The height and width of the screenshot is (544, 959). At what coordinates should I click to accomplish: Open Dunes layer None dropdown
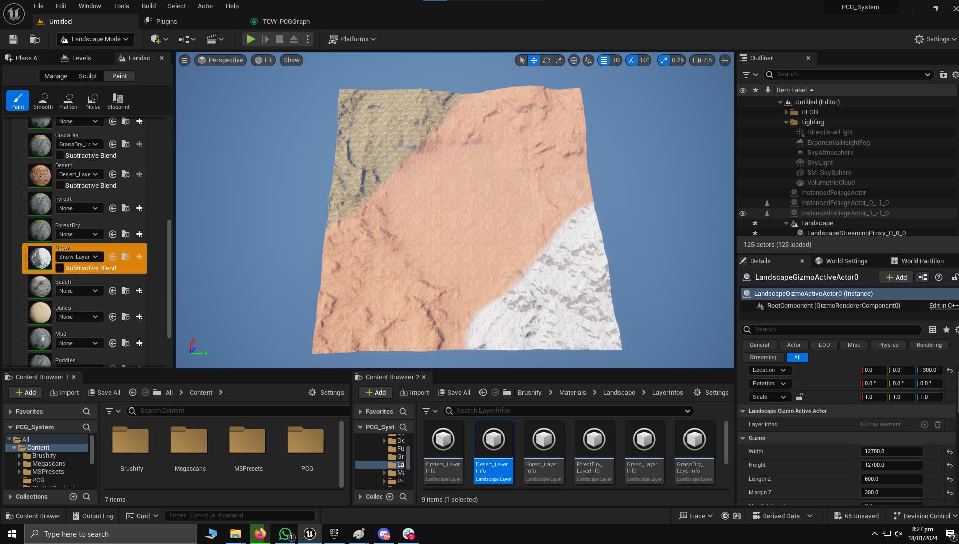(x=79, y=317)
